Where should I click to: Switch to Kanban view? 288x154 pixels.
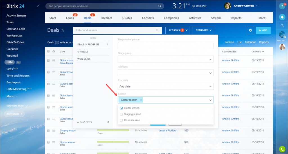[229, 42]
